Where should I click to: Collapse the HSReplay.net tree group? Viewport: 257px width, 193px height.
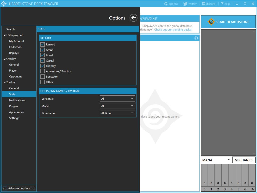pyautogui.click(x=5, y=35)
